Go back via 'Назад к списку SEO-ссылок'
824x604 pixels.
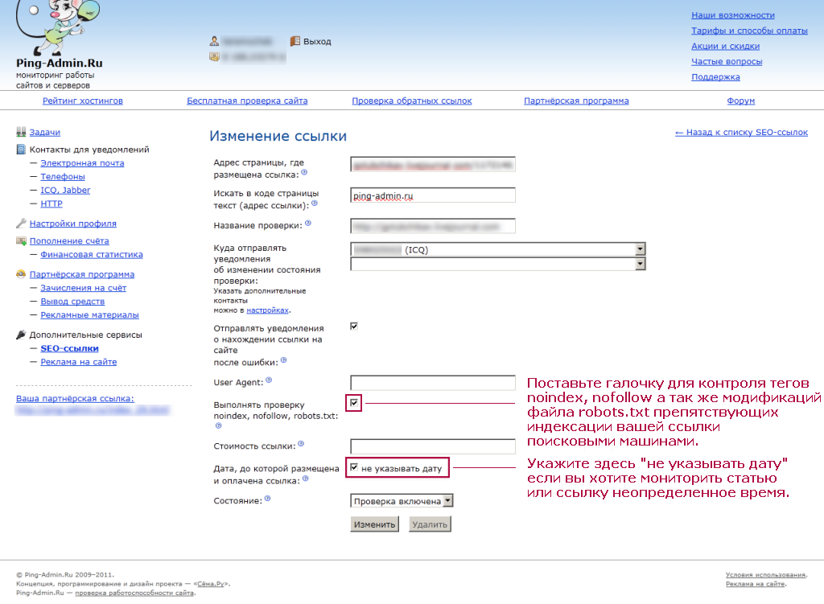click(741, 133)
